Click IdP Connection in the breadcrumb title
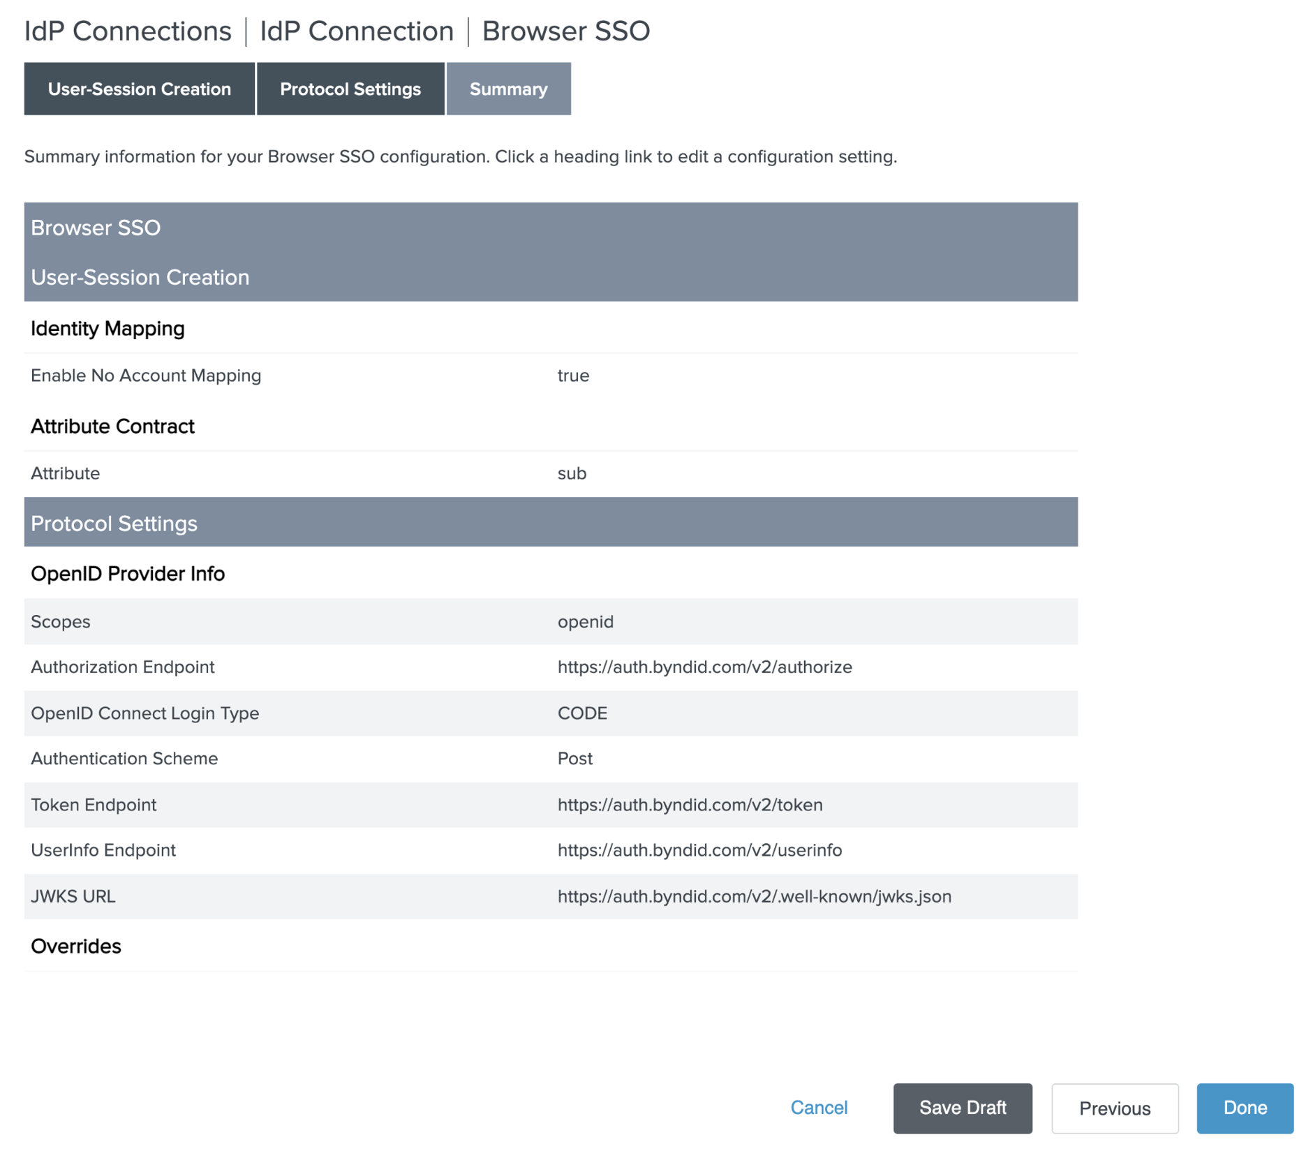The height and width of the screenshot is (1151, 1313). [x=356, y=31]
